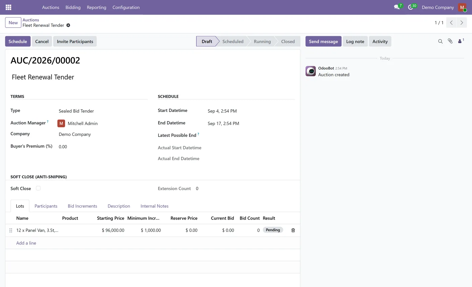This screenshot has height=287, width=472.
Task: Open attachments paperclip icon
Action: coord(450,41)
